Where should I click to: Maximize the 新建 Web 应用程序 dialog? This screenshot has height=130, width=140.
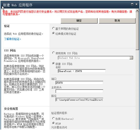coord(132,4)
